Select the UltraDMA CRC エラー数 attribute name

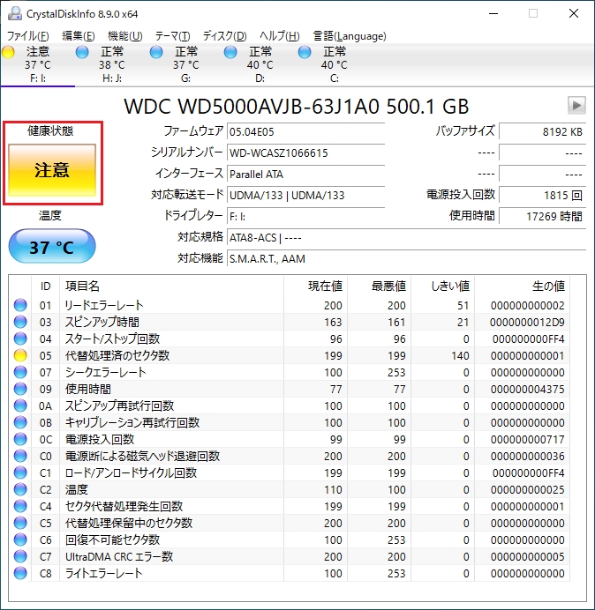click(119, 556)
